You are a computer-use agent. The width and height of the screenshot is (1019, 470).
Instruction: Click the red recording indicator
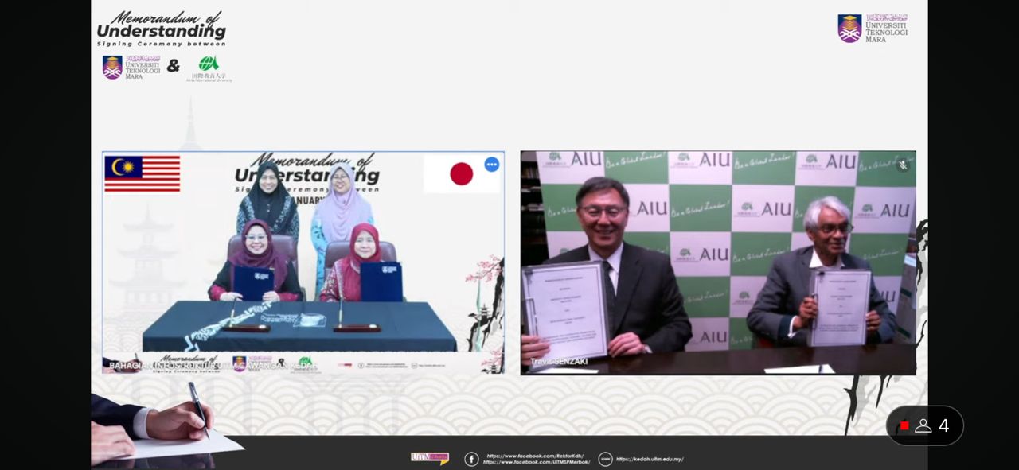click(904, 425)
